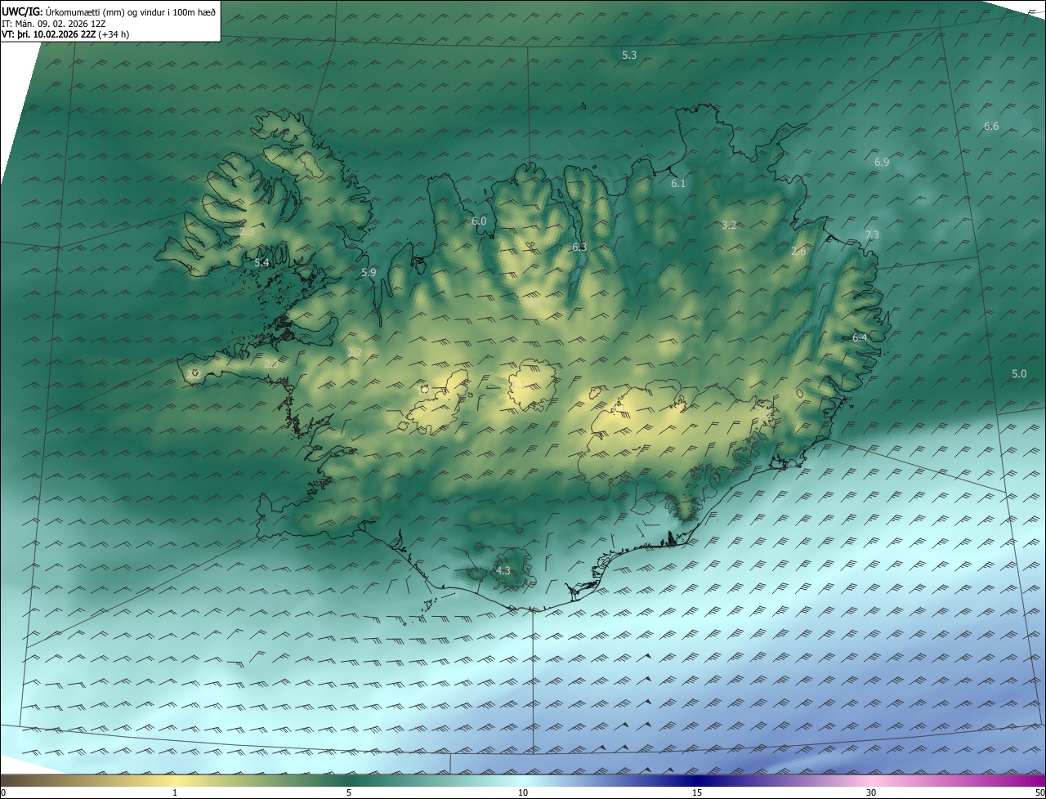Click the colorbar tick label 50
This screenshot has width=1046, height=799.
[x=1039, y=792]
